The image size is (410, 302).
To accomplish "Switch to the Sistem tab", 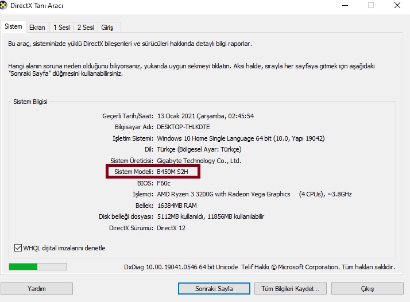I will pos(13,26).
